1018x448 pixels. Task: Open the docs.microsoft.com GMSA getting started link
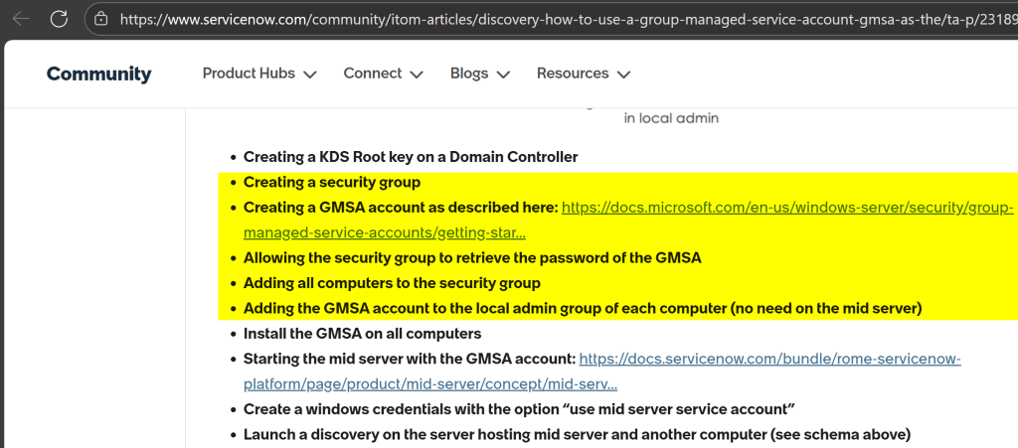click(x=786, y=208)
